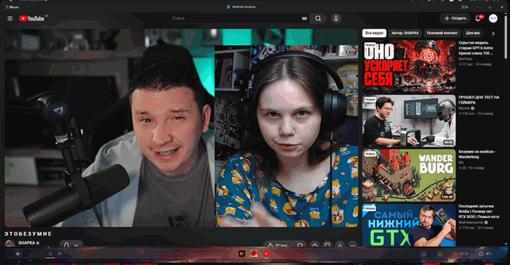The image size is (510, 265).
Task: Open the three-dot more actions under video
Action: (353, 246)
